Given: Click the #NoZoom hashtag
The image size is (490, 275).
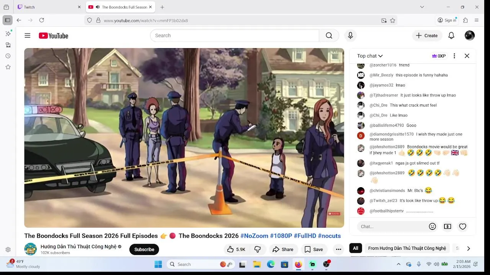Looking at the screenshot, I should [254, 236].
